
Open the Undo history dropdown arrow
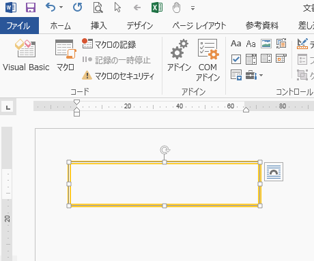click(61, 7)
